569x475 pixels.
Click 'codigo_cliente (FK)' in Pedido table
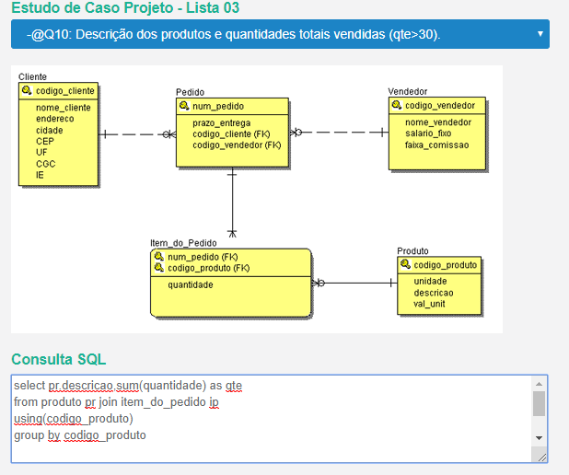pyautogui.click(x=231, y=133)
